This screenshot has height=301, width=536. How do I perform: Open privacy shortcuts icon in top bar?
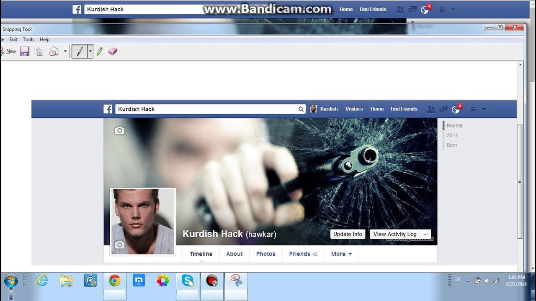442,10
